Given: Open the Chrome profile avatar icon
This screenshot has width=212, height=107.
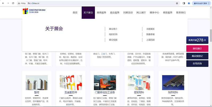Looking at the screenshot, I should 189,3.
